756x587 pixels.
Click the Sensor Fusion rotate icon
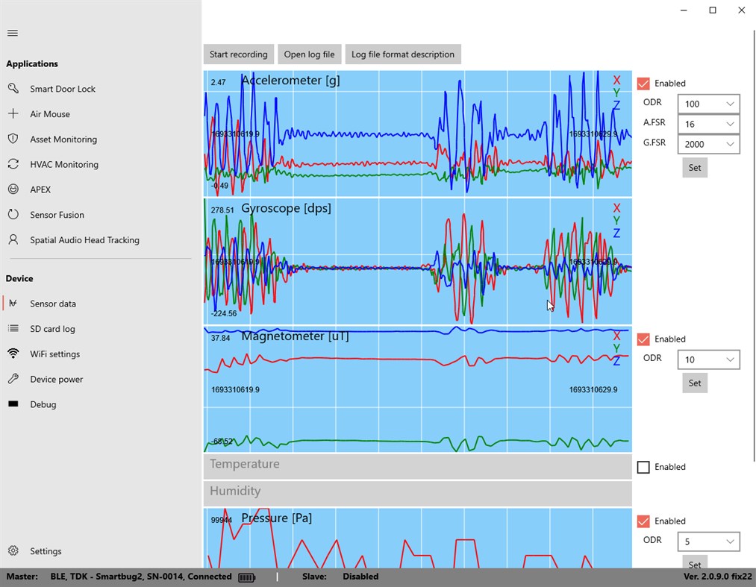coord(13,215)
